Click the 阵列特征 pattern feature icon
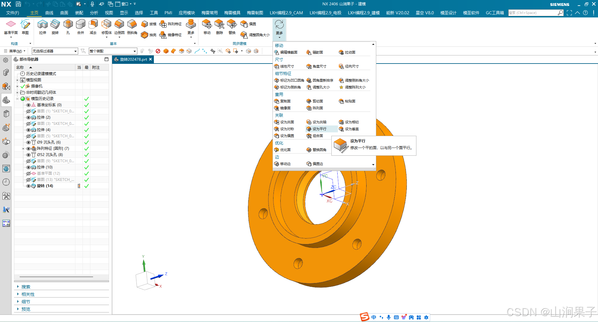This screenshot has height=322, width=598. 170,24
